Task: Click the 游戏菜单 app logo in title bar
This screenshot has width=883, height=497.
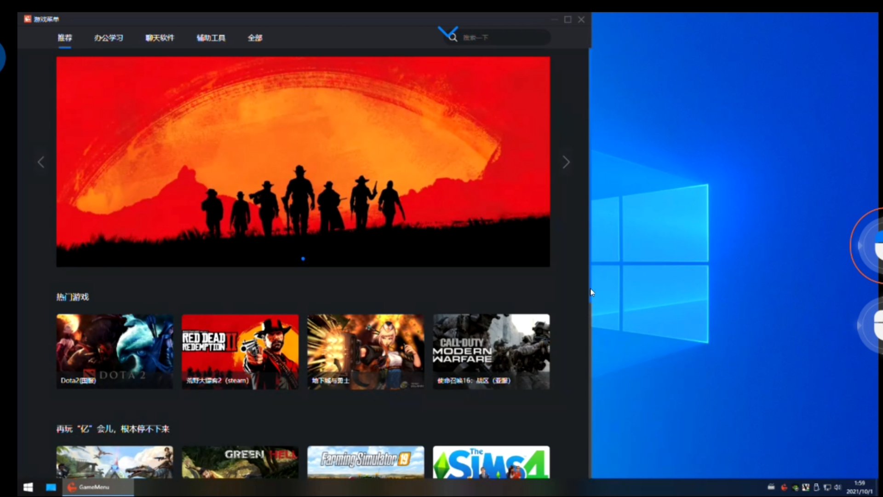Action: point(28,19)
